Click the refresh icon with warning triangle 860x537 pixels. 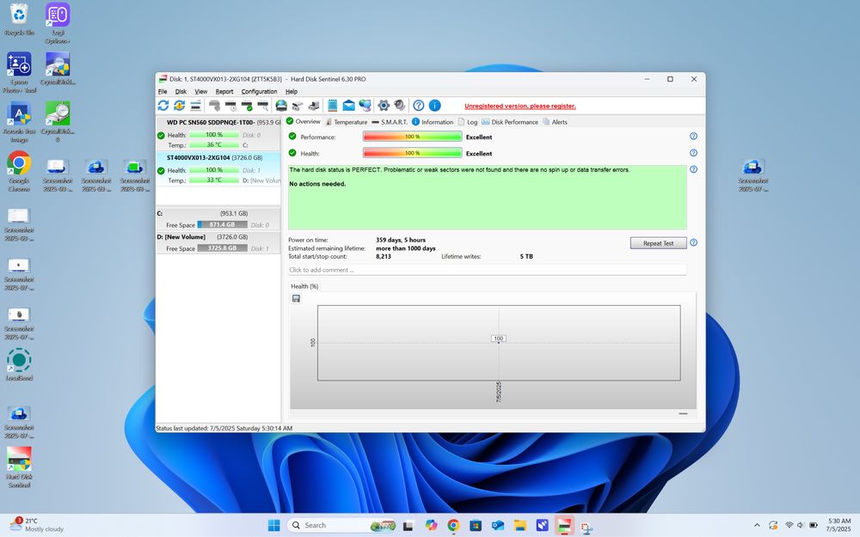pos(180,105)
